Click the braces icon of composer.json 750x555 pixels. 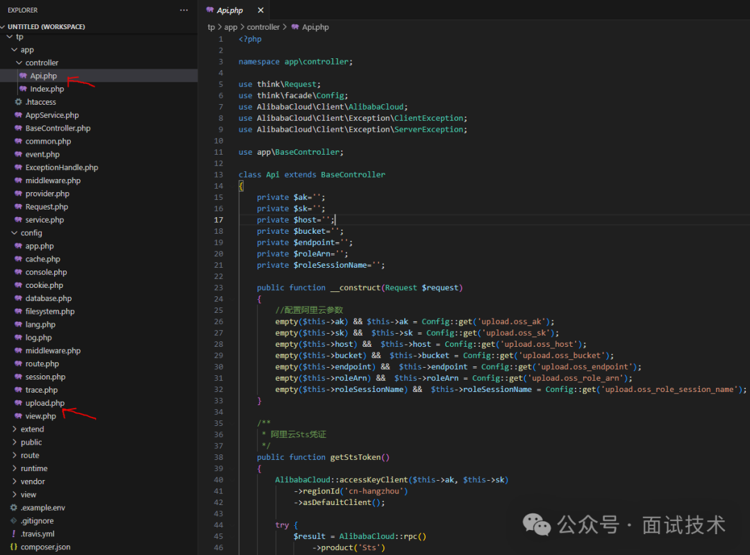pos(13,547)
